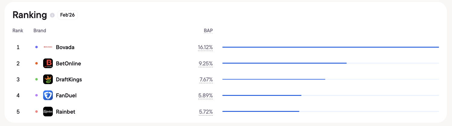The image size is (452, 126).
Task: Click FanDuel's BAP progress bar
Action: (x=330, y=95)
